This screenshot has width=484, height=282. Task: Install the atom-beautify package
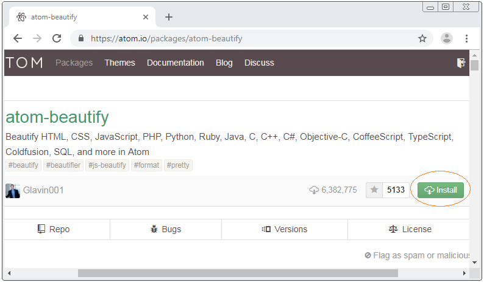click(441, 190)
